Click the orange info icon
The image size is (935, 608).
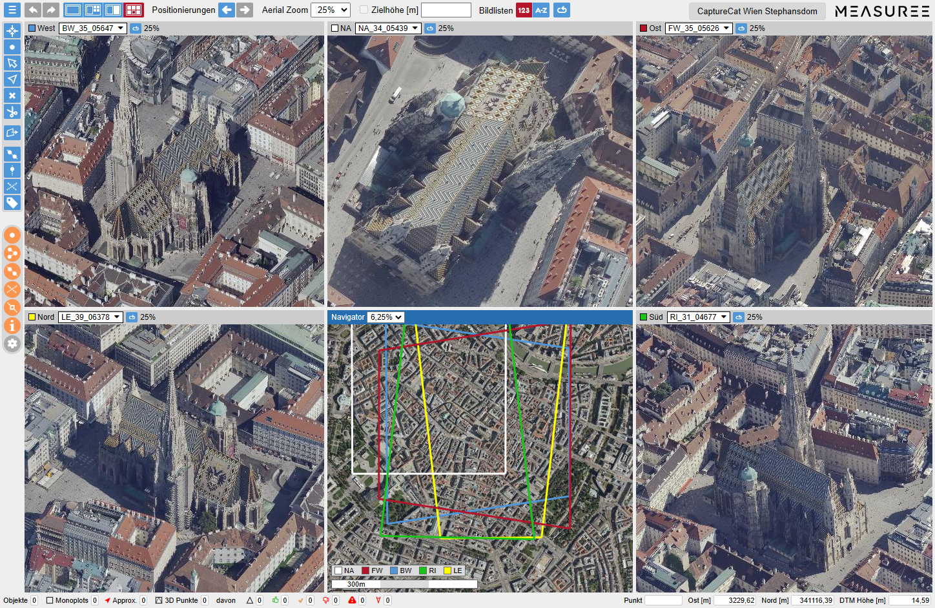12,326
